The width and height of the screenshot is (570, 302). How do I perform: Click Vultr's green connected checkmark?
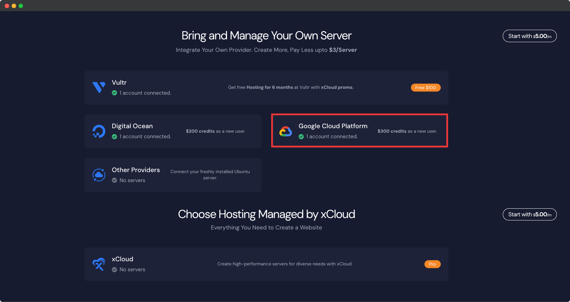(114, 93)
